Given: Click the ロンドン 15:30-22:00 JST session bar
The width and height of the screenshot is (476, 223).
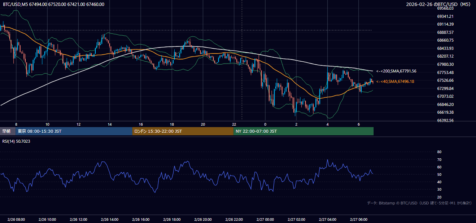Looking at the screenshot, I should coord(183,131).
